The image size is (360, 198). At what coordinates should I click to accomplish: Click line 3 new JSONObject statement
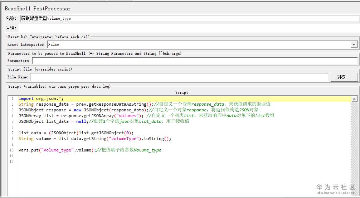(138, 110)
